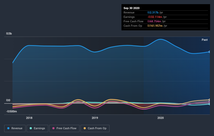Click the ₪2.317b revenue value
Screen dimensions: 214x136
point(153,12)
